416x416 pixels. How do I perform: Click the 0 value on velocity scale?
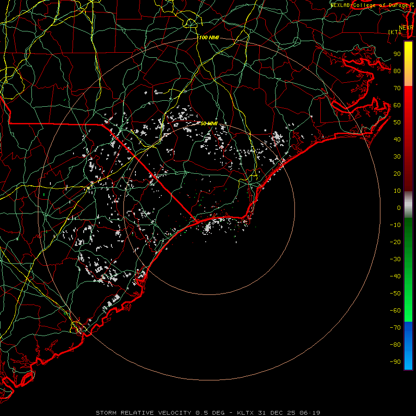399,208
